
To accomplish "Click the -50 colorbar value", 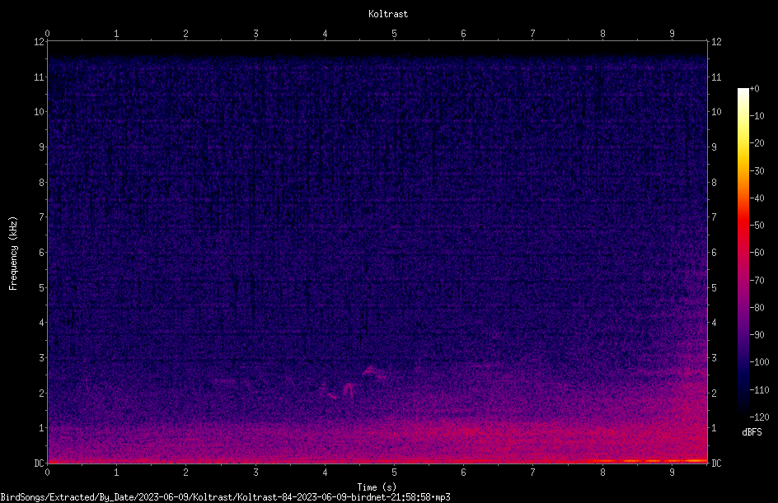I will (x=757, y=225).
